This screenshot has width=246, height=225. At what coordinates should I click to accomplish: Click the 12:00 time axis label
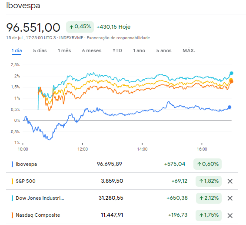pos(83,149)
